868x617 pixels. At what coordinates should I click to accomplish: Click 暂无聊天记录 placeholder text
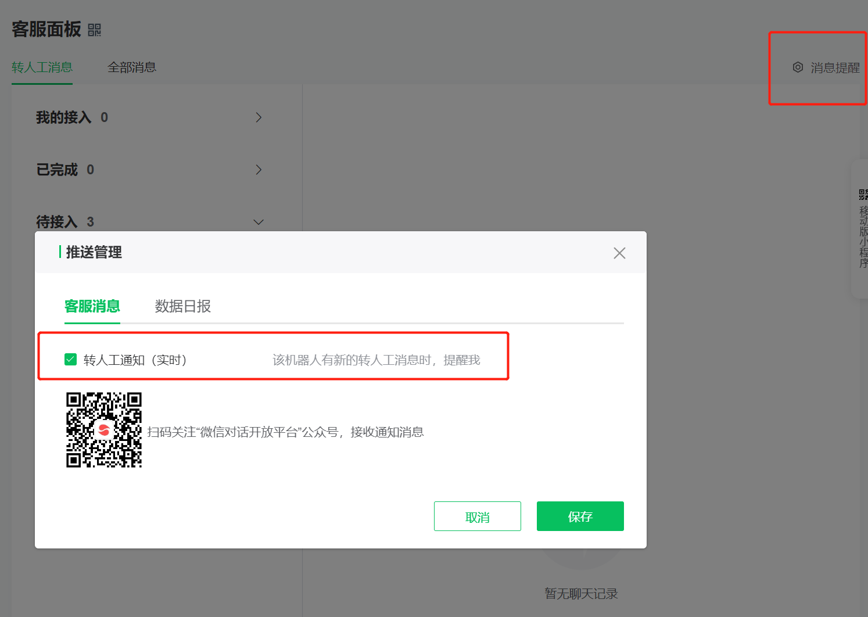click(x=581, y=594)
